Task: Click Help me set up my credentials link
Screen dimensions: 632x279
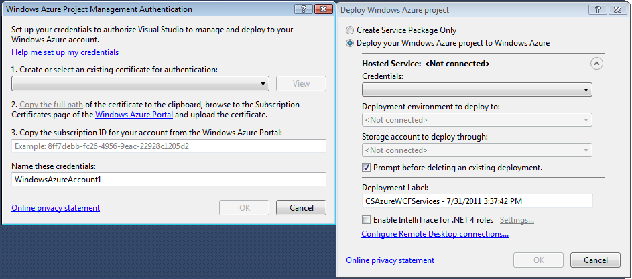Action: 65,52
